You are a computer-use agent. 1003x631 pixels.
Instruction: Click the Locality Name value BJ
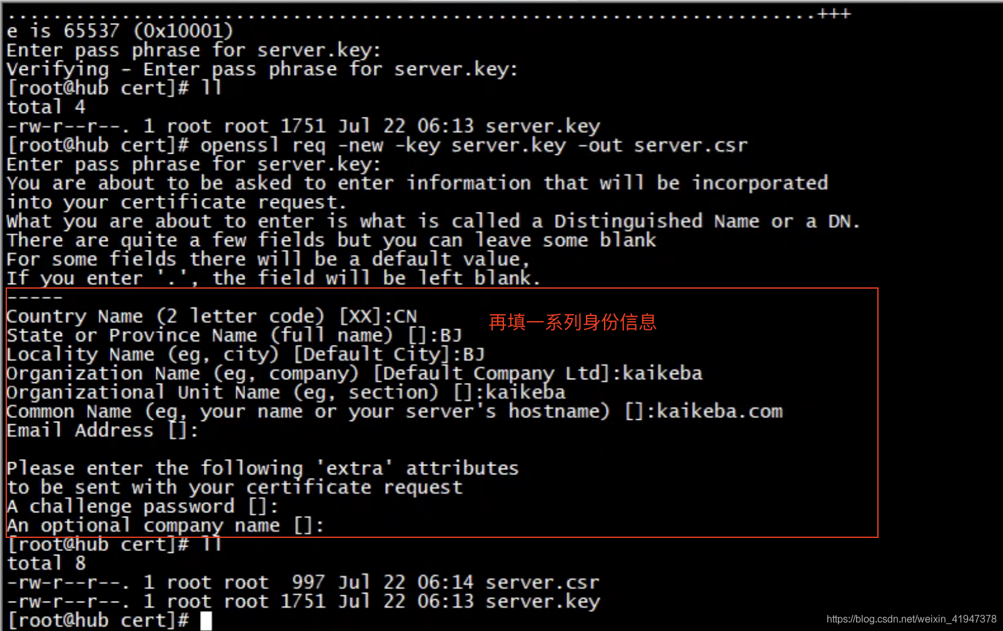pos(473,355)
